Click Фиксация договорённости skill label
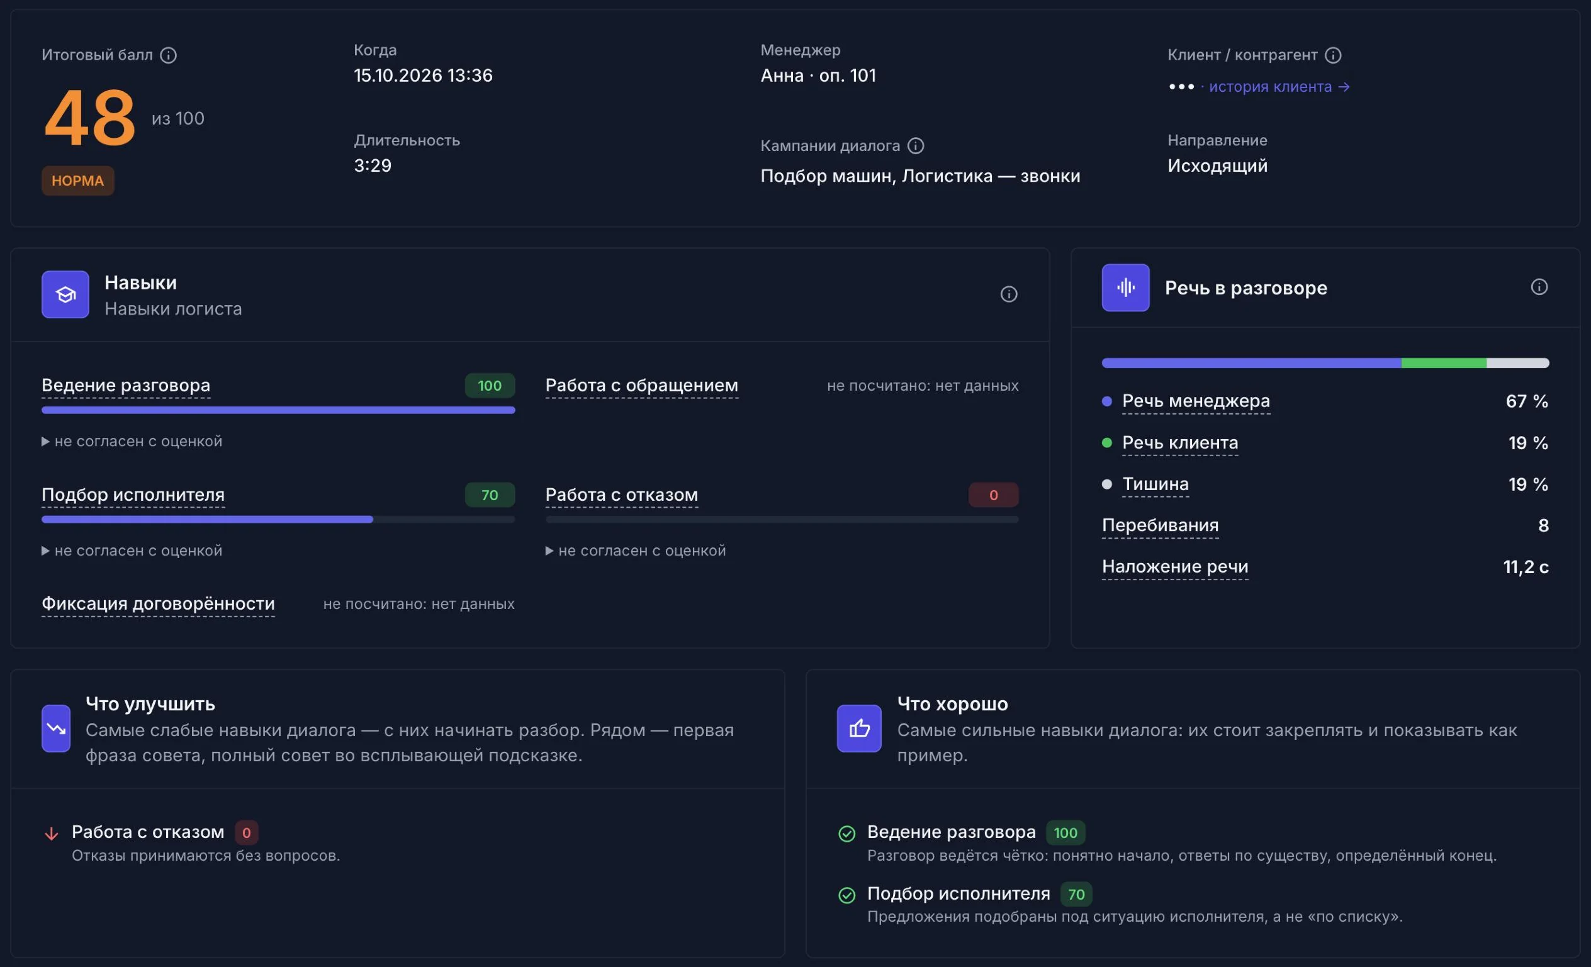Viewport: 1591px width, 967px height. coord(158,603)
